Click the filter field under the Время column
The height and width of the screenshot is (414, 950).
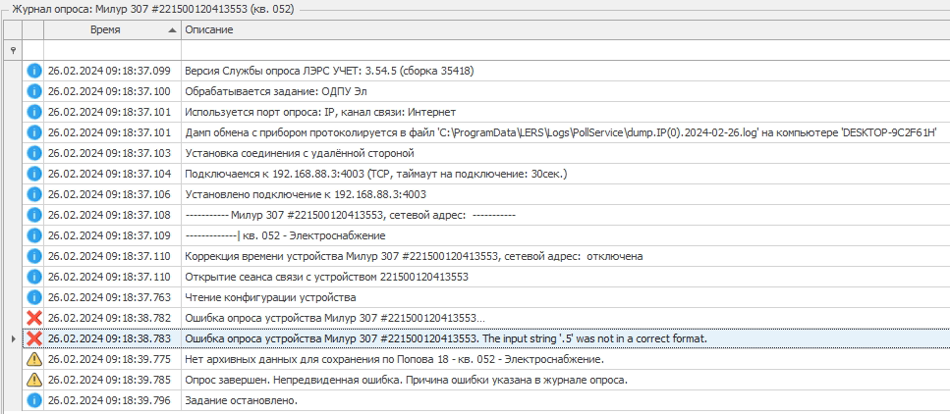(112, 50)
